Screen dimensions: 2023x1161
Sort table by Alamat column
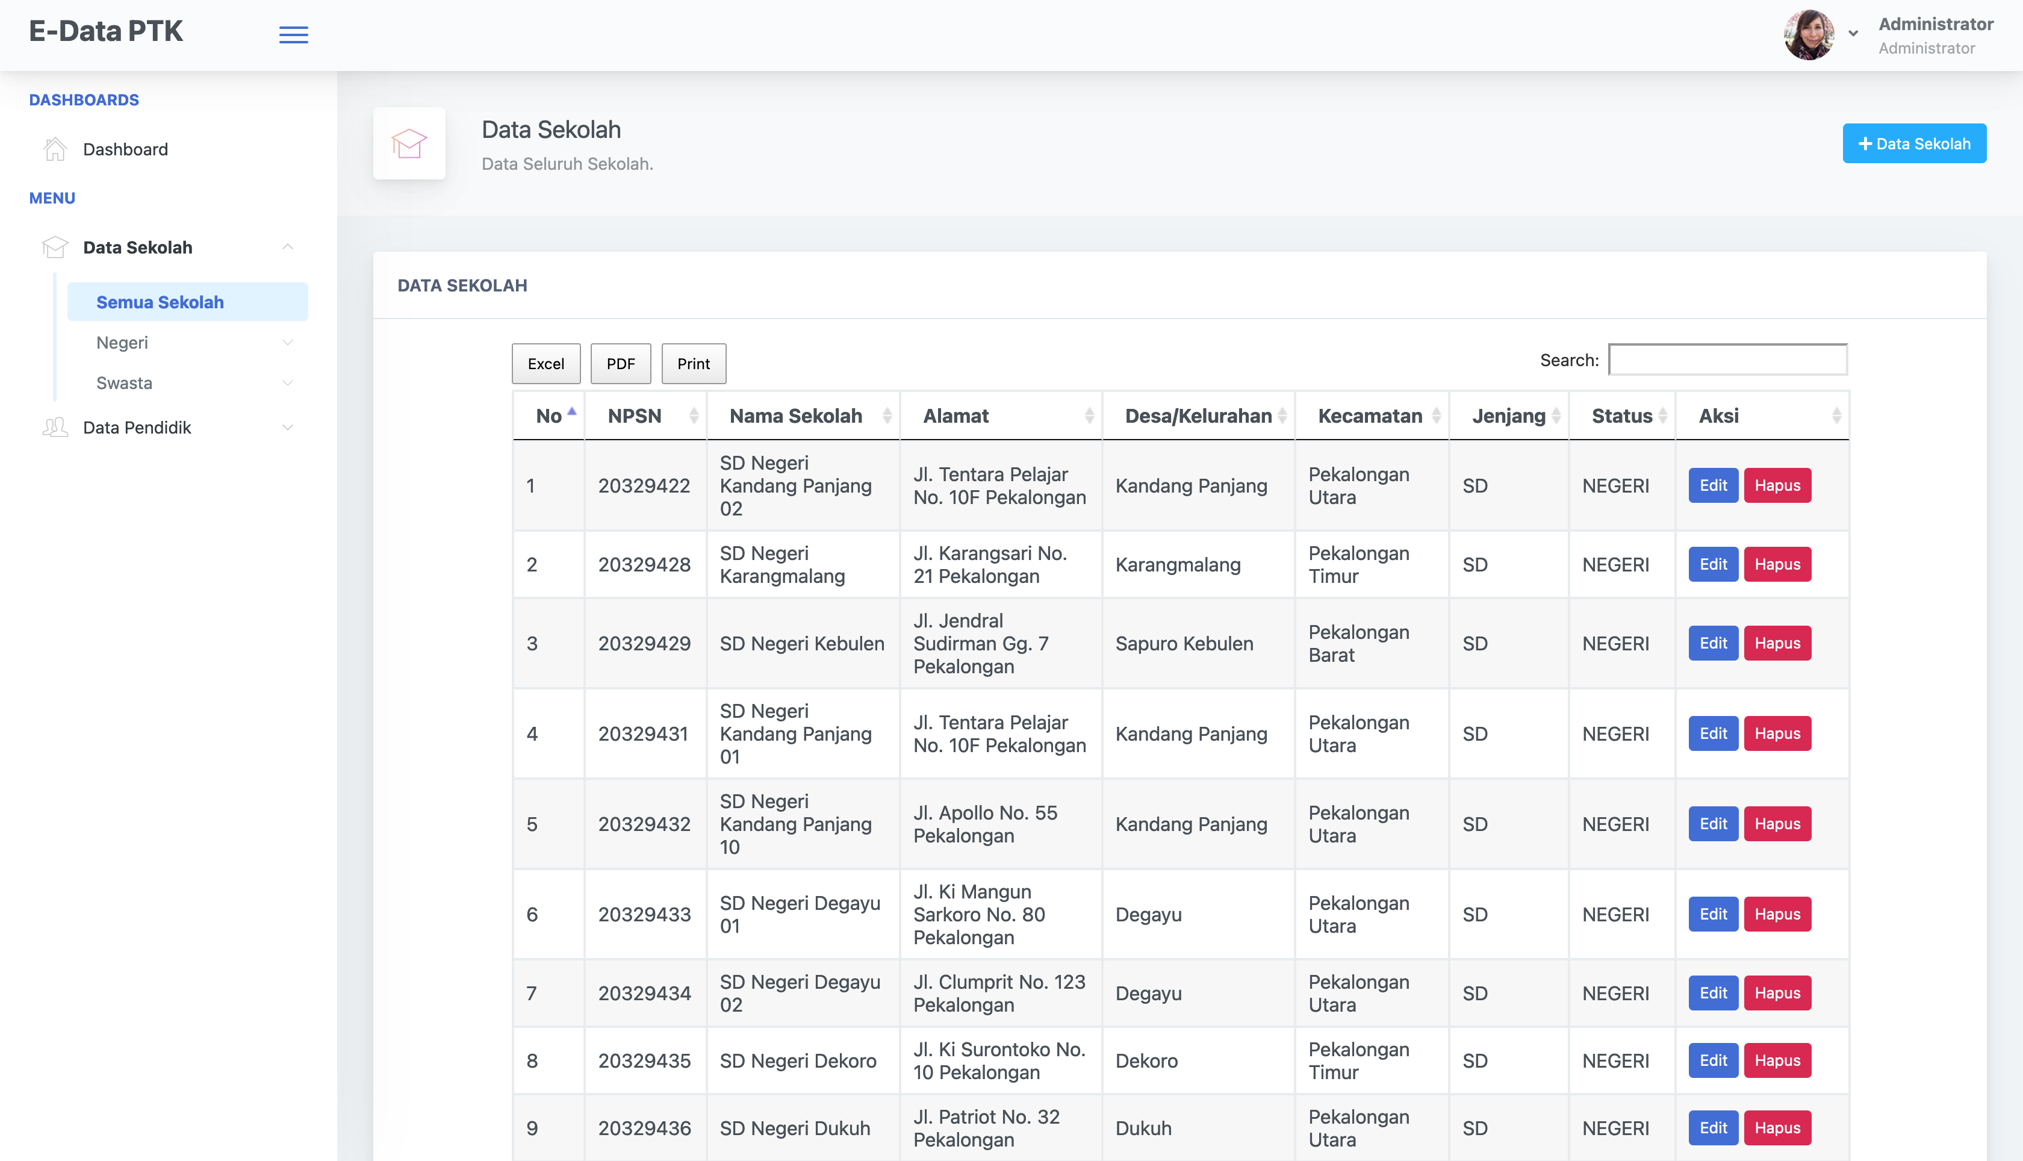(1001, 416)
